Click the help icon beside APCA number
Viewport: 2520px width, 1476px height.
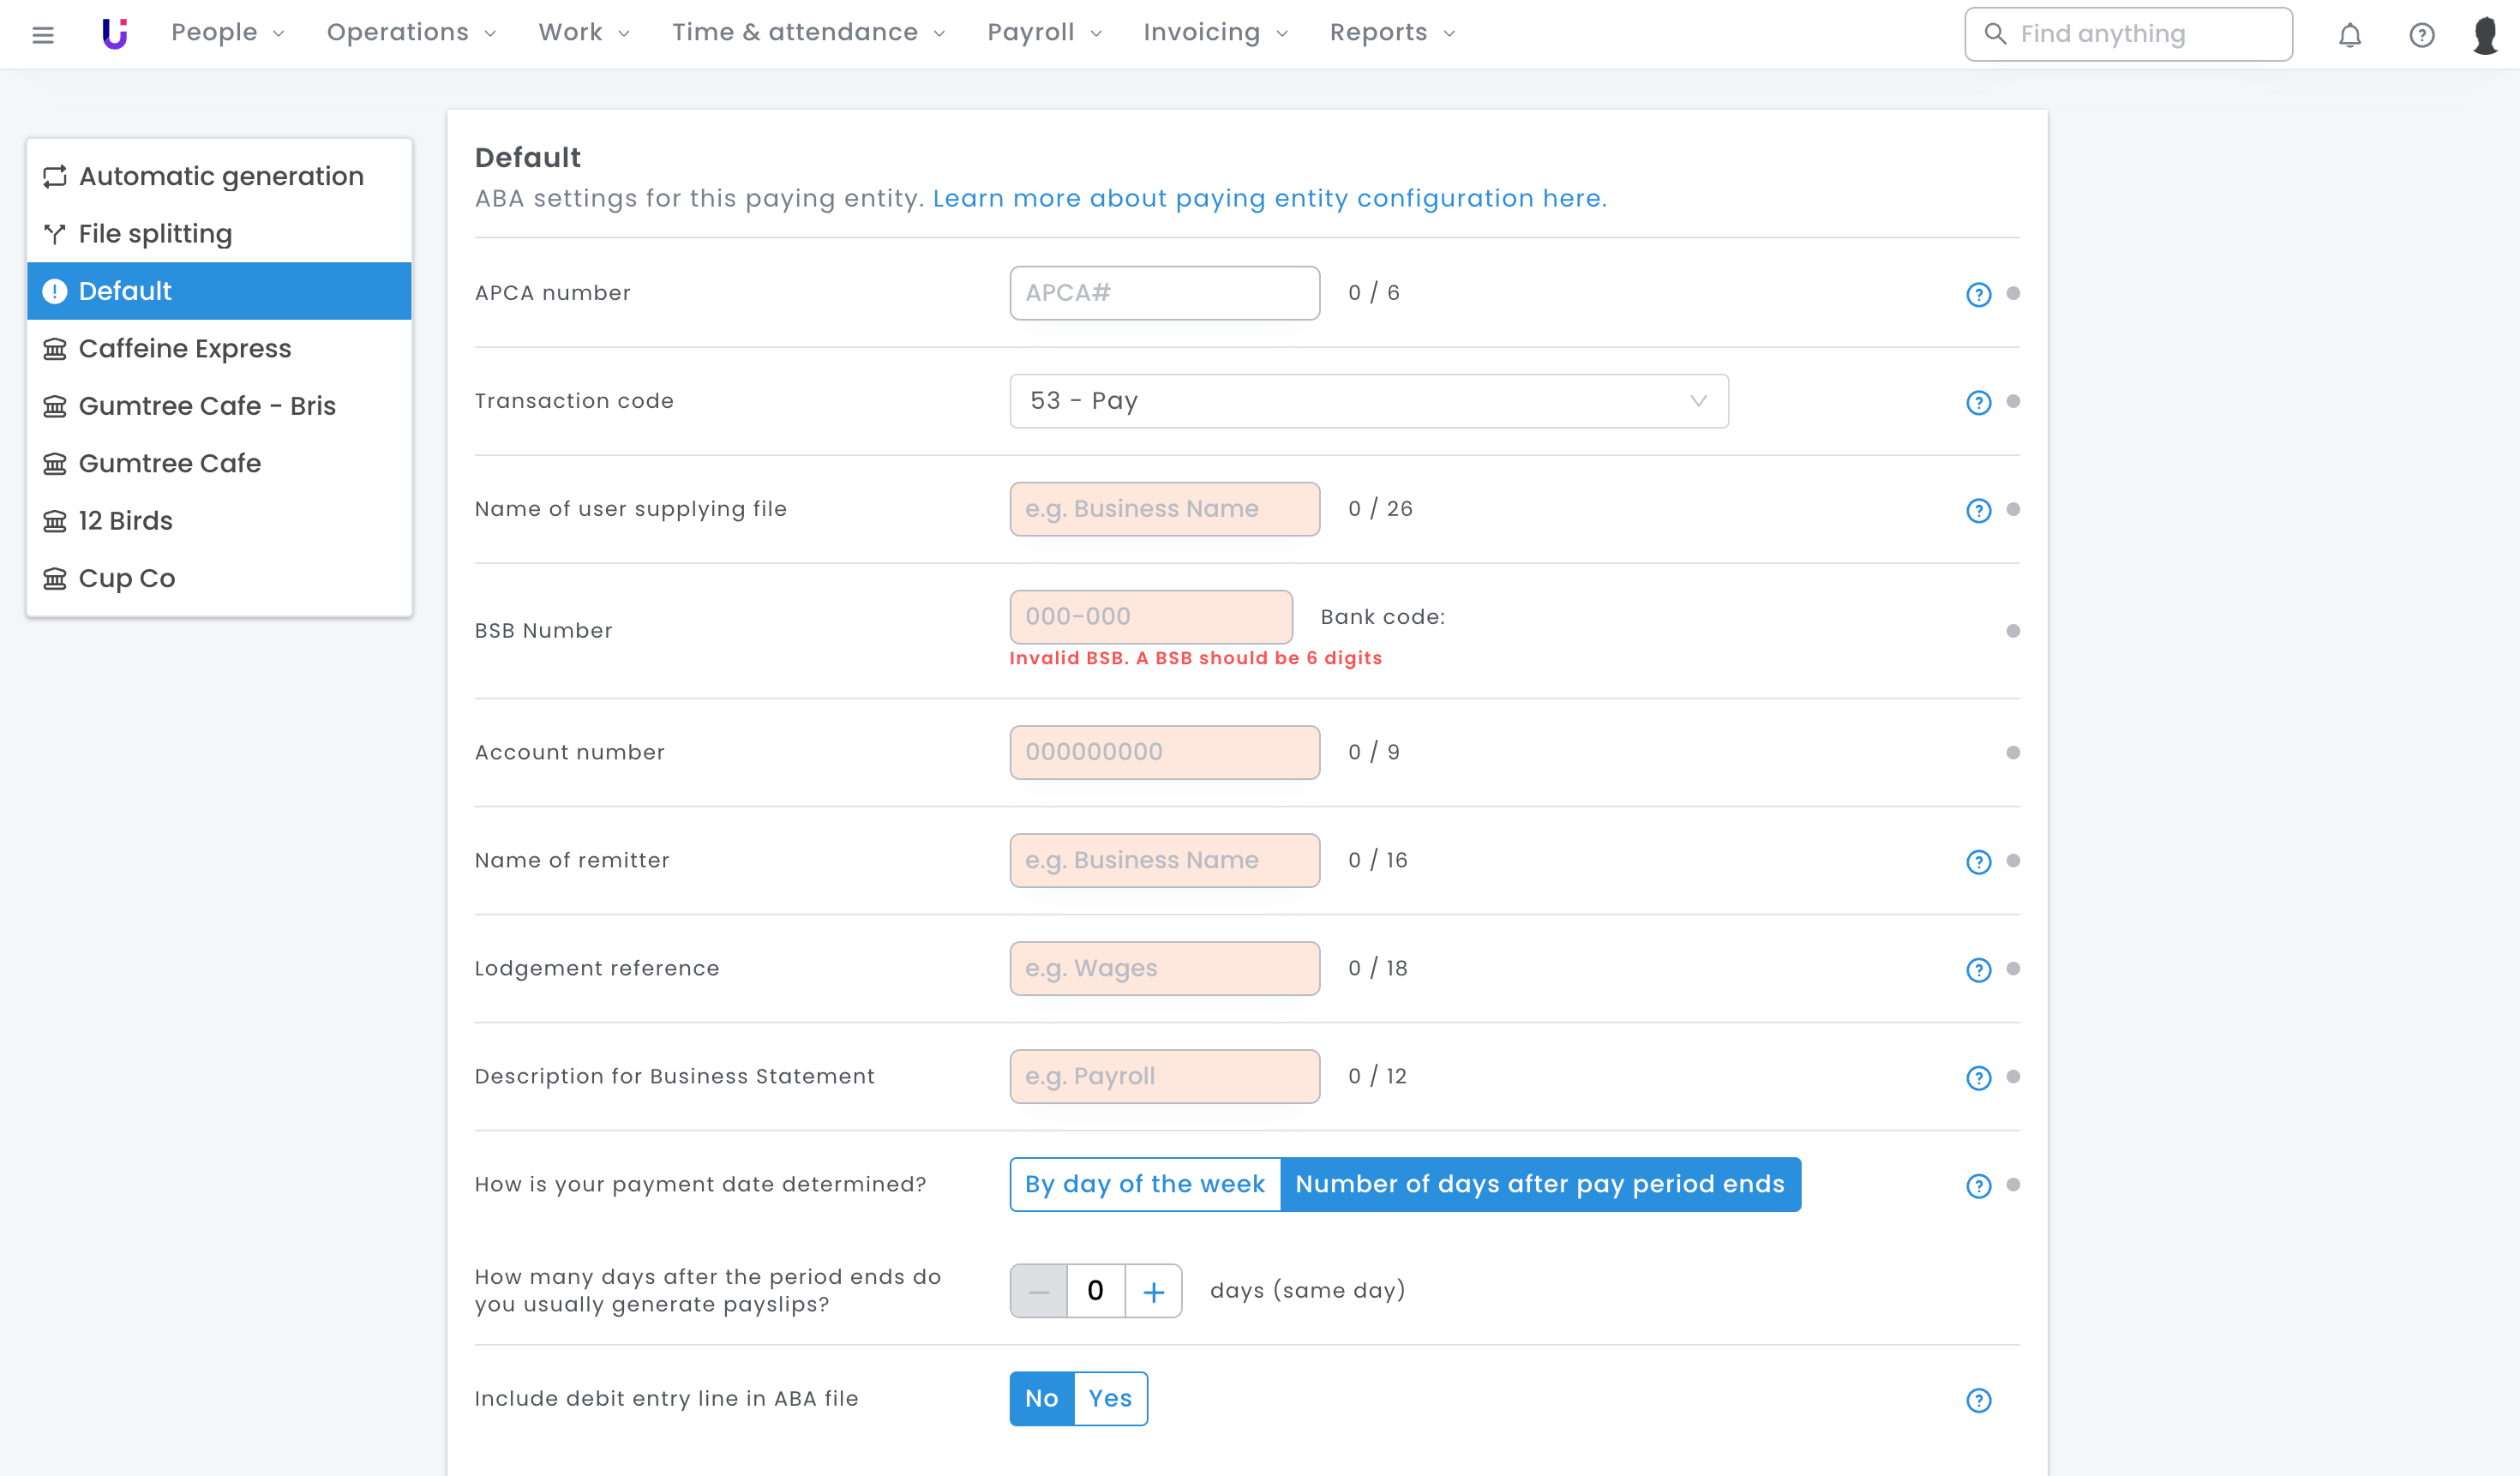tap(1978, 294)
